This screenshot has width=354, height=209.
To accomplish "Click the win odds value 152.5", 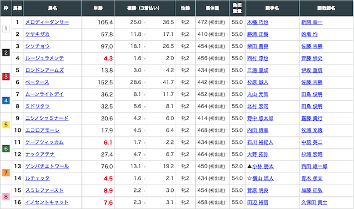I will point(105,83).
